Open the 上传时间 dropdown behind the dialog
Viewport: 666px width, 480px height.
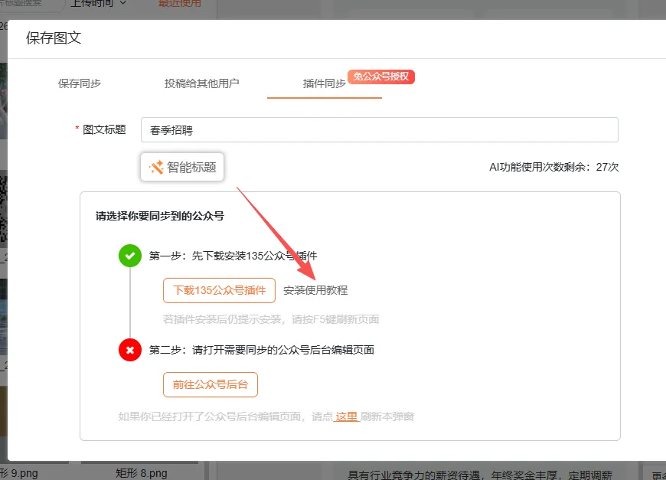pos(99,3)
